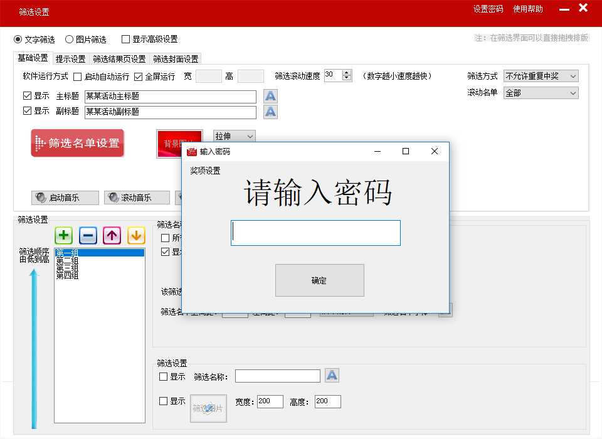
Task: Enable the 启动自动运行 checkbox
Action: tap(78, 77)
